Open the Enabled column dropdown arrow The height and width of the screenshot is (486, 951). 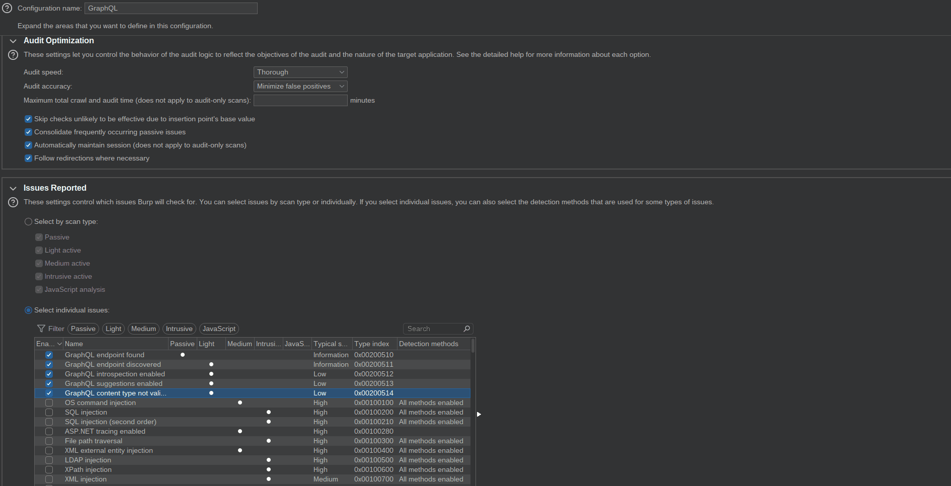(x=59, y=344)
